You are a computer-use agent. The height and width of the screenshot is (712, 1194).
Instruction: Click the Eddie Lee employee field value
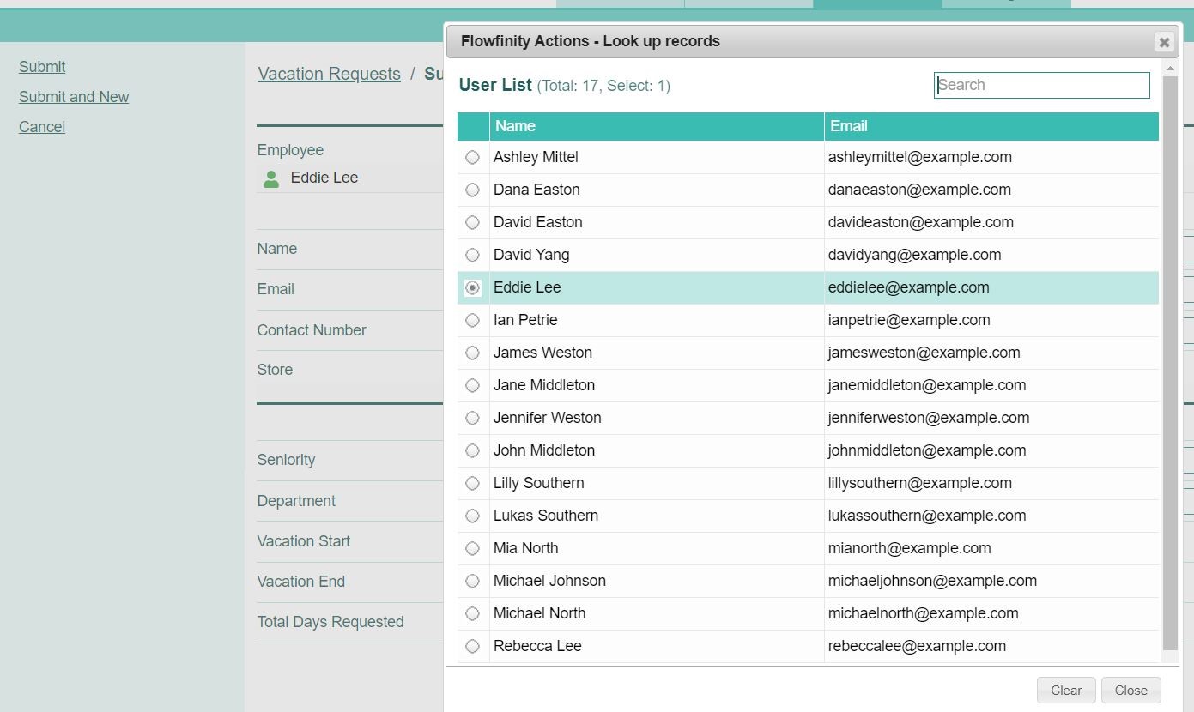[x=324, y=178]
